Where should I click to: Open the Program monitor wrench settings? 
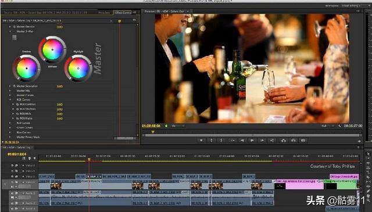(339, 126)
